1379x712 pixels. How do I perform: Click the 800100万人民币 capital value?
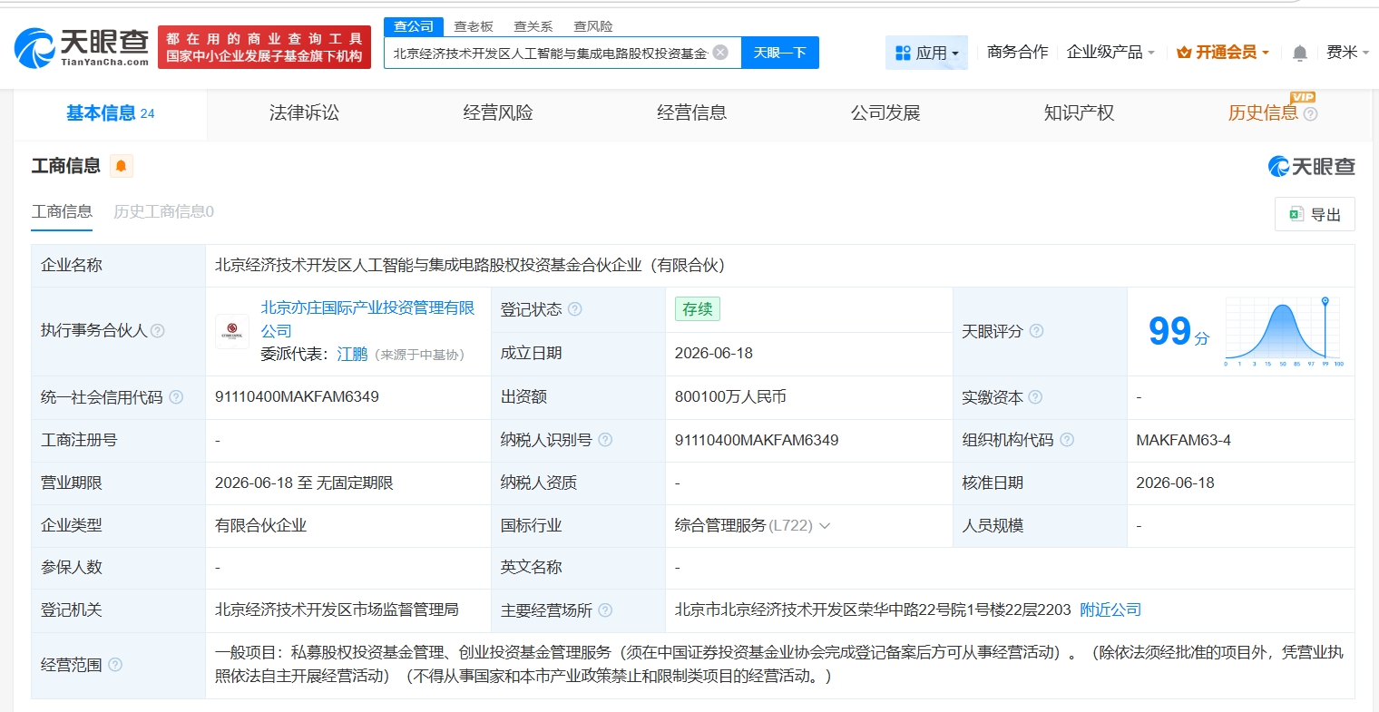click(x=730, y=397)
